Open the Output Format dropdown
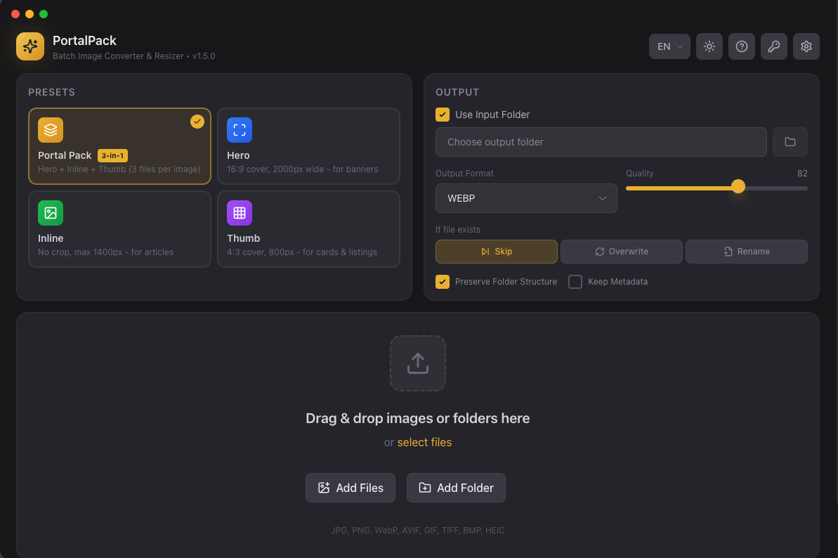Viewport: 838px width, 558px height. pyautogui.click(x=526, y=198)
